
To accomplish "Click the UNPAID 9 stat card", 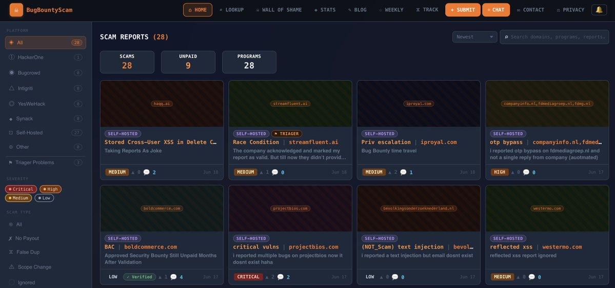I will (188, 62).
